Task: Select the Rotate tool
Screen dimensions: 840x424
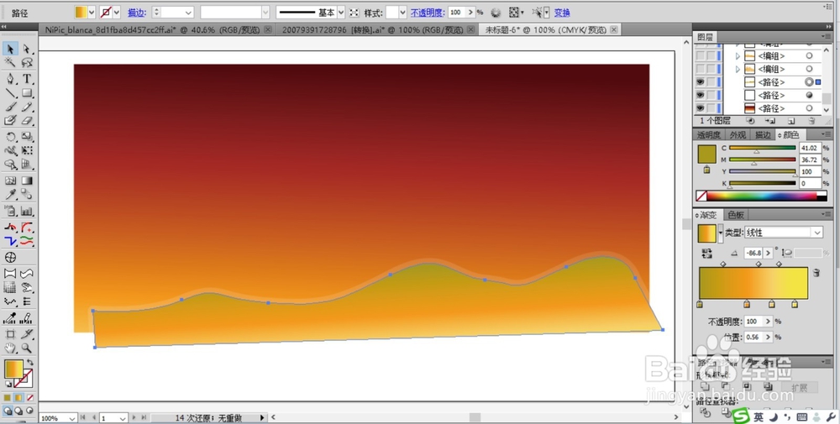Action: click(x=10, y=137)
